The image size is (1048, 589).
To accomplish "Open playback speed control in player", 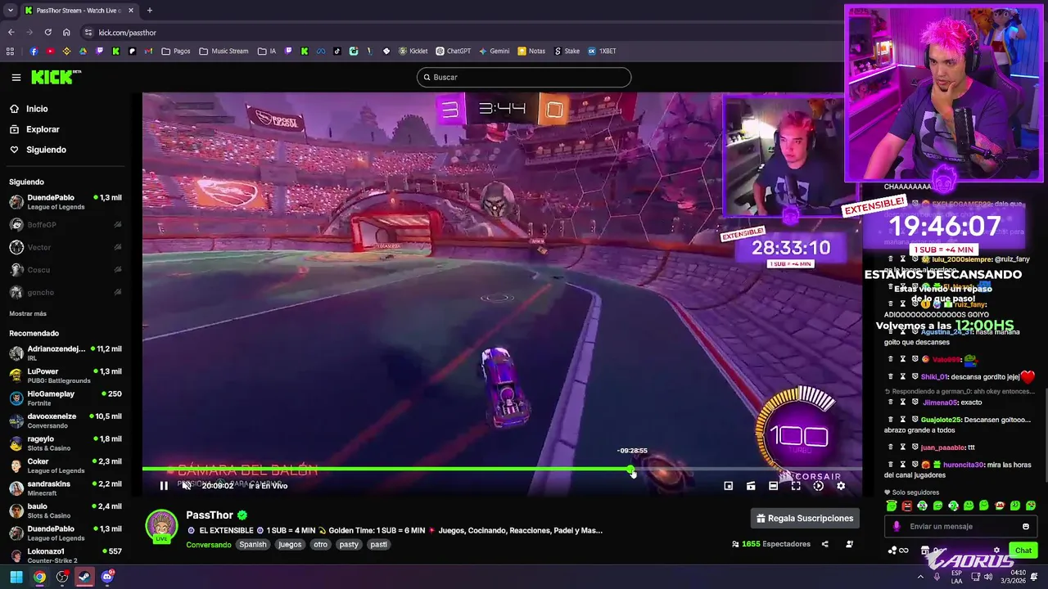I will tap(818, 486).
